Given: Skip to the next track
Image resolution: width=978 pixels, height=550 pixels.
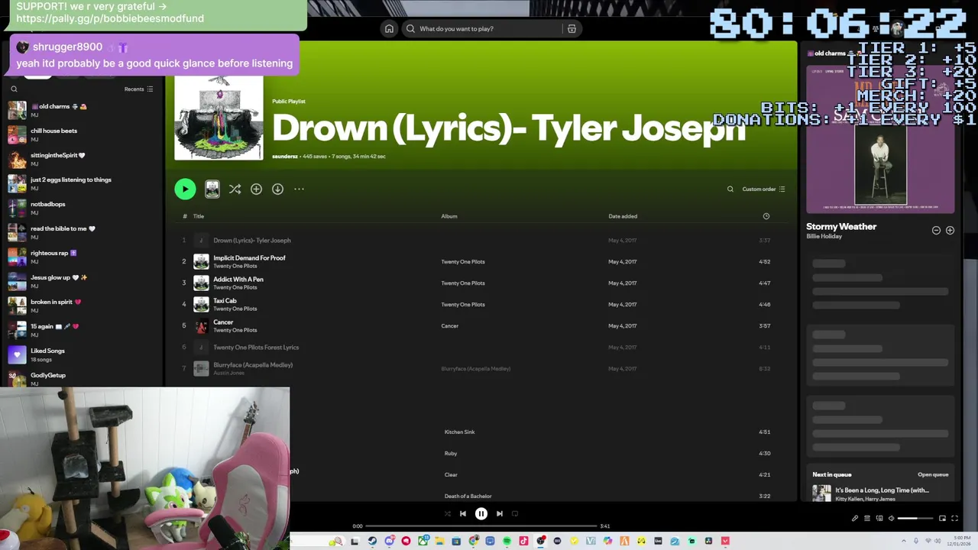Looking at the screenshot, I should point(500,514).
